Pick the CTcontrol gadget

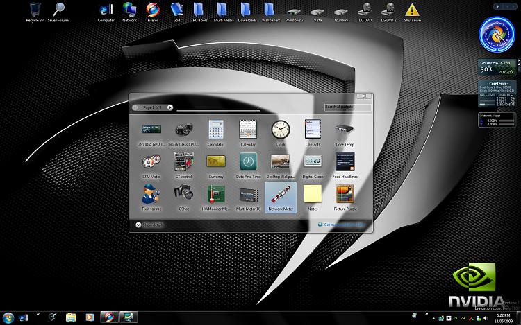[x=184, y=166]
